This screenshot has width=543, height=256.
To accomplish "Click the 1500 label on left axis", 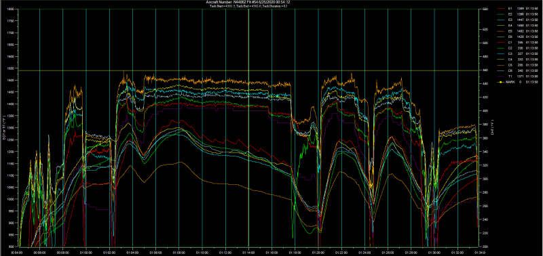I will click(x=10, y=80).
